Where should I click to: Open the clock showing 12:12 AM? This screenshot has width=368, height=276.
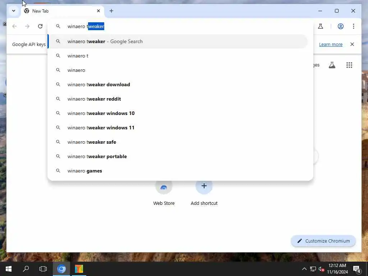[337, 269]
